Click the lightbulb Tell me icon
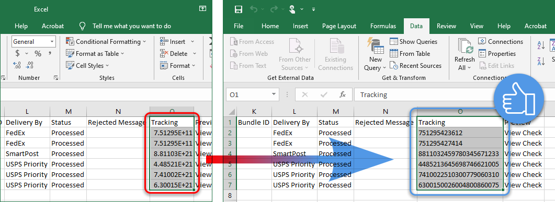 pos(83,26)
